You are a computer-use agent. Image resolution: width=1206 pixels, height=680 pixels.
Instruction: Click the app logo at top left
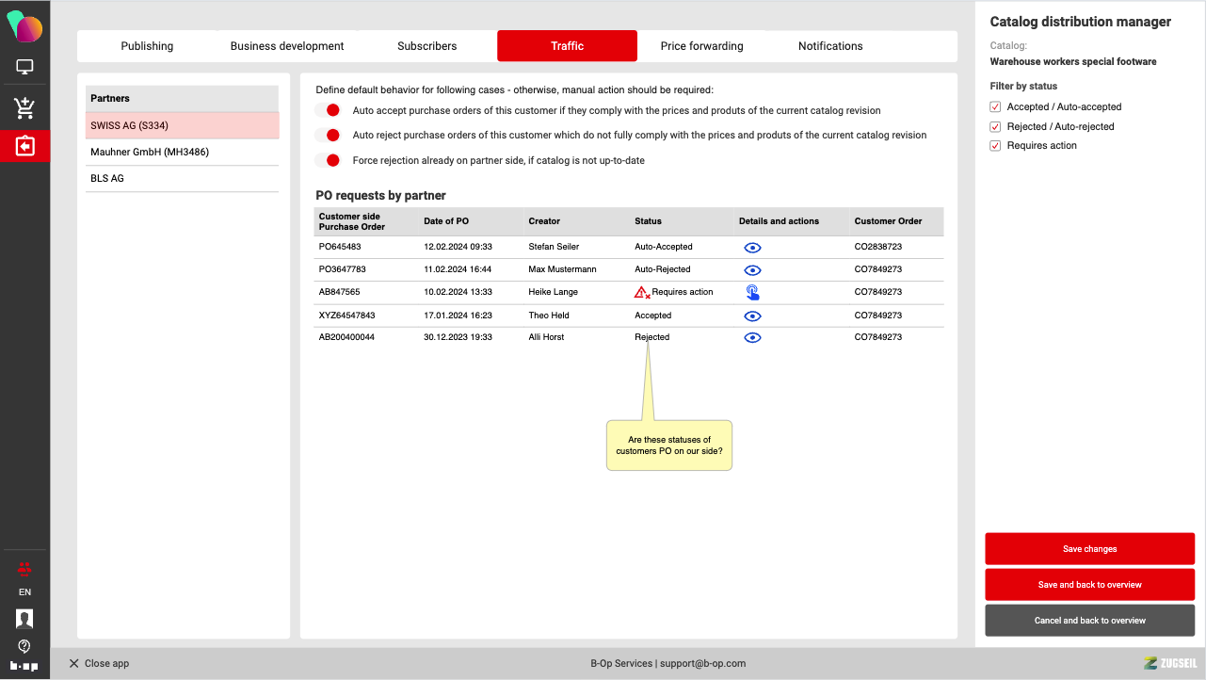[x=24, y=26]
